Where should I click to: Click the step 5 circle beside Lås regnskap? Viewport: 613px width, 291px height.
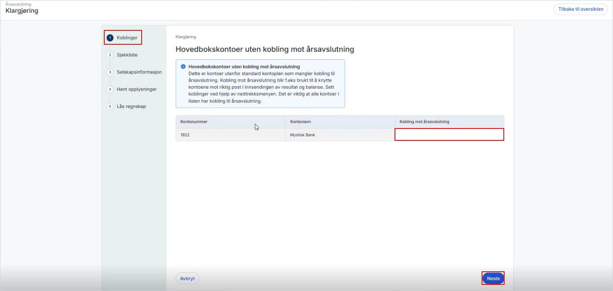point(110,106)
